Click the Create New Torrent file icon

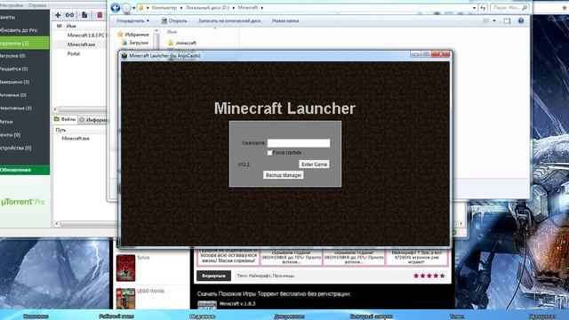point(84,15)
